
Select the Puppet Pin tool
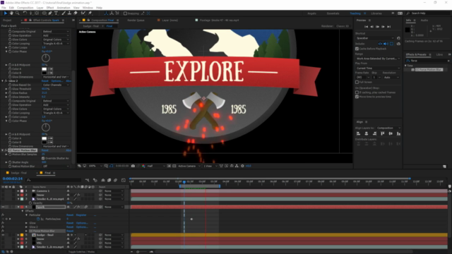click(x=90, y=13)
